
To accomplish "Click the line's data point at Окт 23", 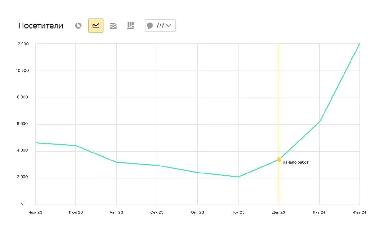I will (x=197, y=173).
